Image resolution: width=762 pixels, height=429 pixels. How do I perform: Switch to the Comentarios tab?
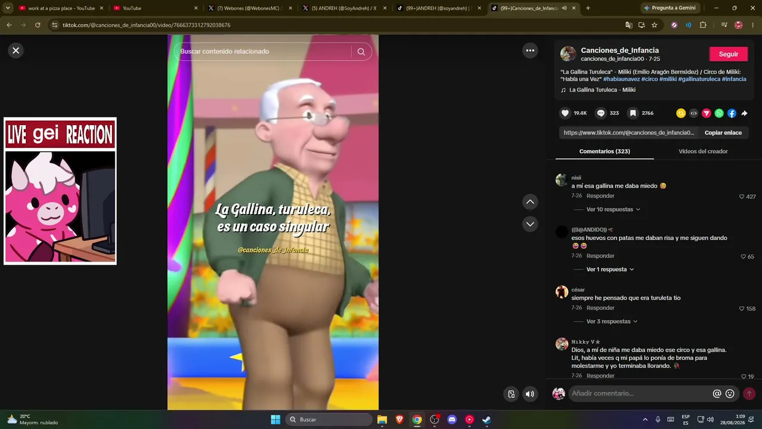point(604,151)
